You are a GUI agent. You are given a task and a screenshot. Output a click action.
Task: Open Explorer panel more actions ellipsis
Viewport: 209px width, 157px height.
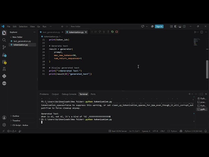point(35,32)
